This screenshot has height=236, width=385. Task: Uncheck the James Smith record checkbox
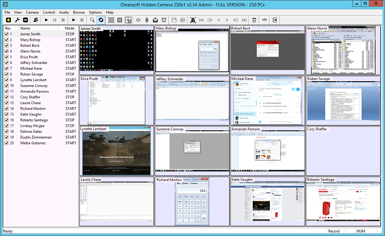click(x=6, y=34)
